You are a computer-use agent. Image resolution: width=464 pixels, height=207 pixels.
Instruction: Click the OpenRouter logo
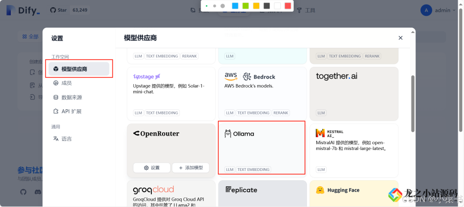(156, 133)
